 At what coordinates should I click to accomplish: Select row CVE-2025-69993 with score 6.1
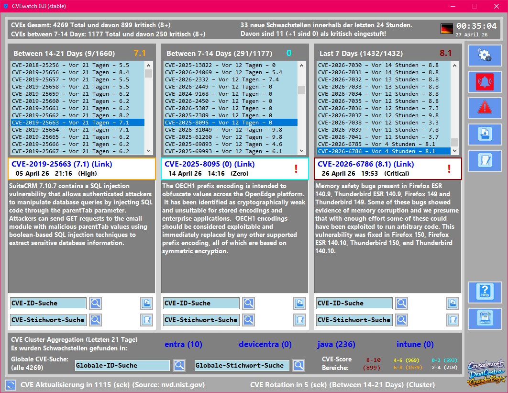(x=231, y=151)
